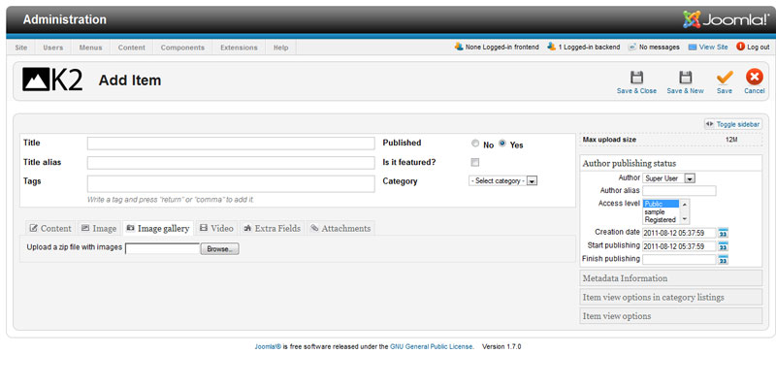
Task: Switch to the Content tab
Action: 50,228
